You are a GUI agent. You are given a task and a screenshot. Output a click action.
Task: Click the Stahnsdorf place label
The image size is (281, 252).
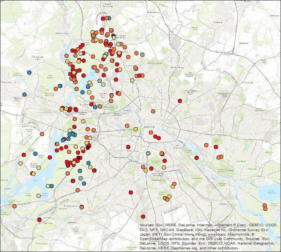(x=72, y=223)
